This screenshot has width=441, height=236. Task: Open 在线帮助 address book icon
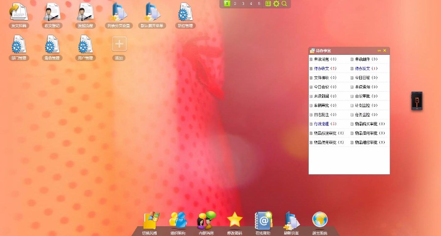[x=263, y=221]
